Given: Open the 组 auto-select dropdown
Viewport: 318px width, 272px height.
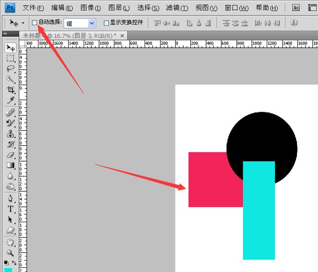Looking at the screenshot, I should coord(79,23).
